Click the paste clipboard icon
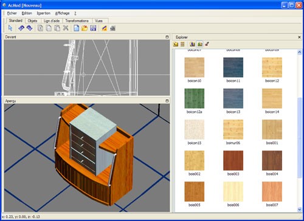Image resolution: width=304 pixels, height=221 pixels. [x=57, y=28]
